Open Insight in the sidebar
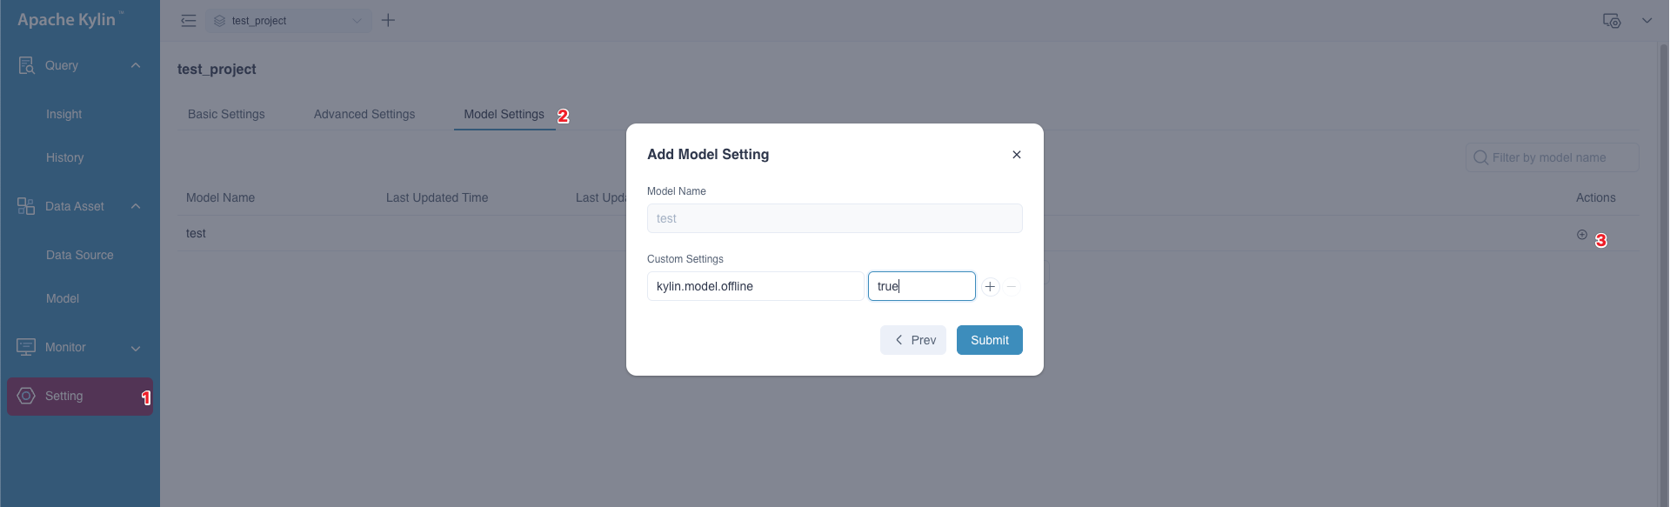The height and width of the screenshot is (507, 1670). point(64,114)
